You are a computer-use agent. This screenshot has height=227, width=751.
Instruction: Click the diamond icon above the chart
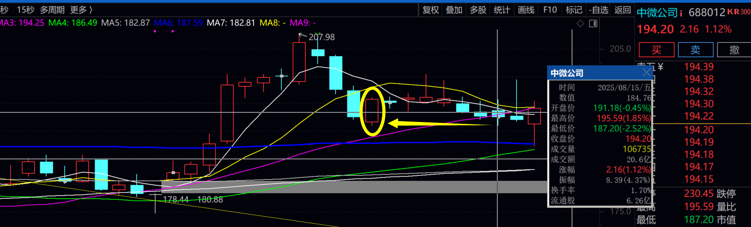coord(580,23)
